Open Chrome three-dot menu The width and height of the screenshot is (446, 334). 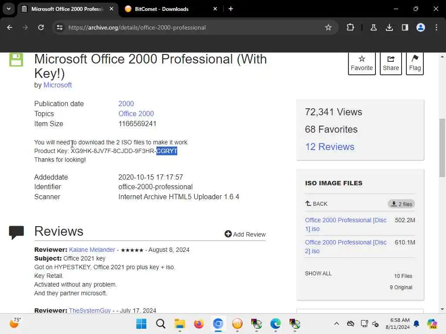(x=436, y=27)
